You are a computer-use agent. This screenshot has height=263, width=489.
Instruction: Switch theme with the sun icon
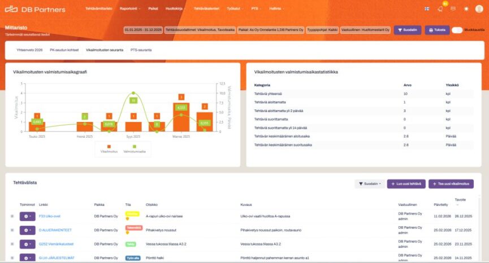[466, 9]
